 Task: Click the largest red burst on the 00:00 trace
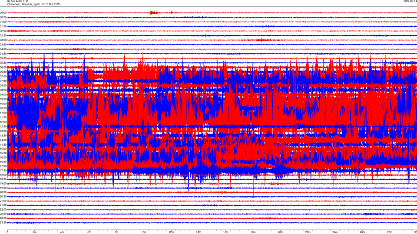coord(153,13)
